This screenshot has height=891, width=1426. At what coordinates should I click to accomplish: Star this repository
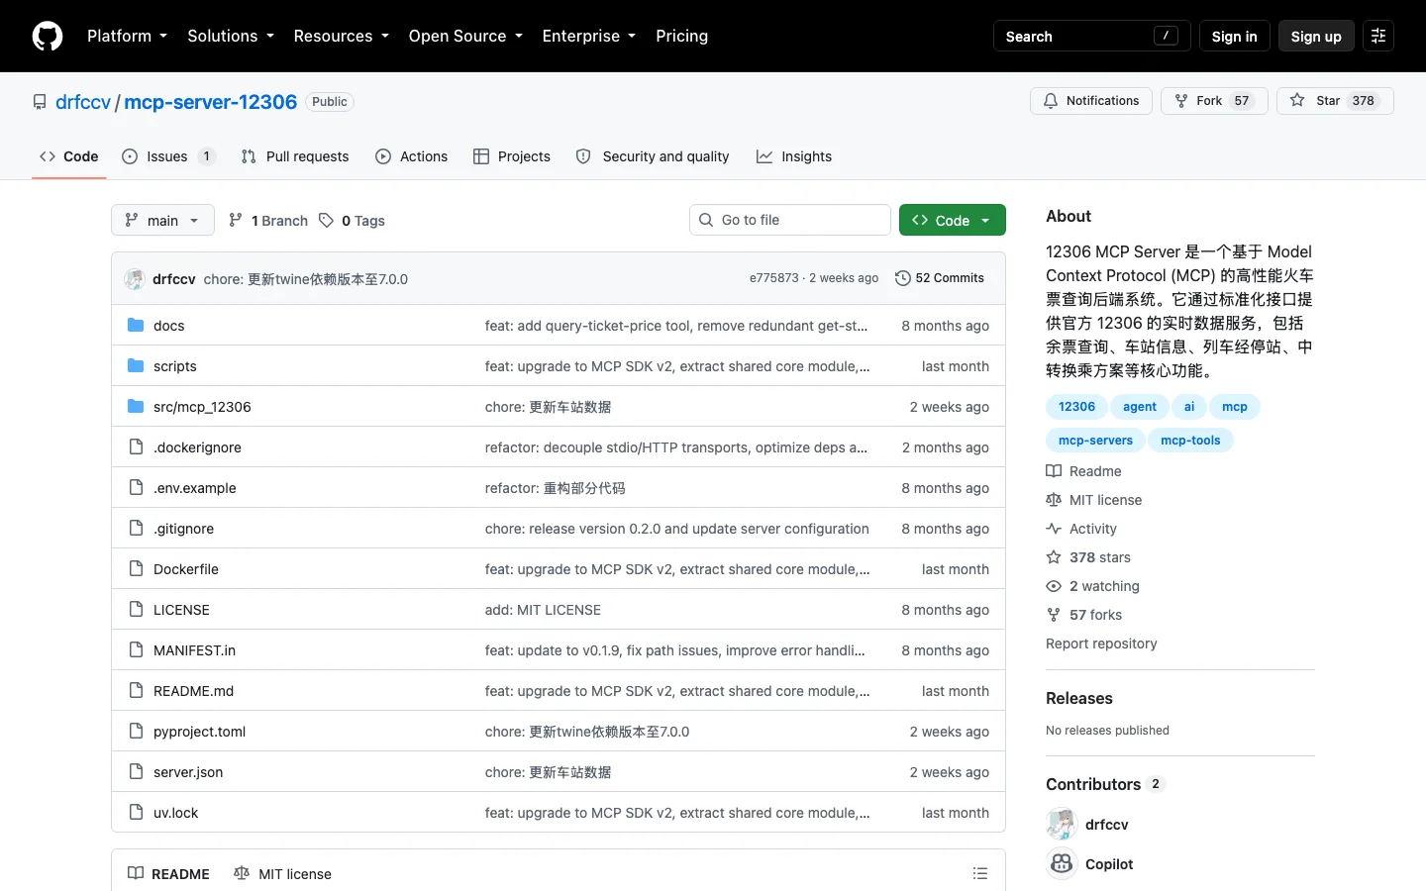(x=1335, y=101)
